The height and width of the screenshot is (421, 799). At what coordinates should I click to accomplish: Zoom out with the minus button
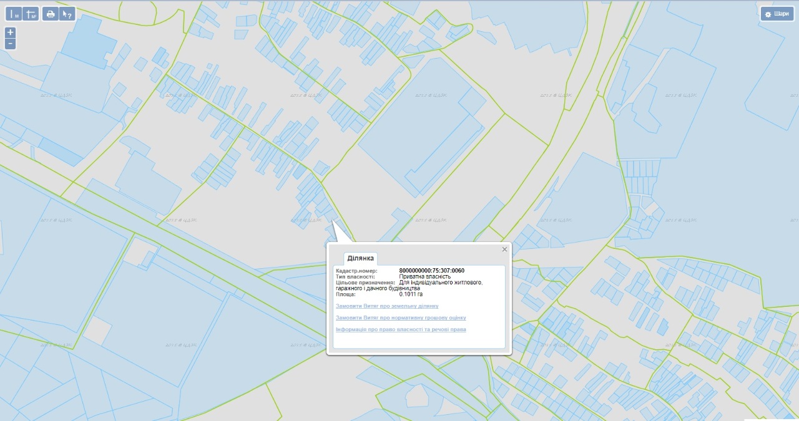coord(11,44)
